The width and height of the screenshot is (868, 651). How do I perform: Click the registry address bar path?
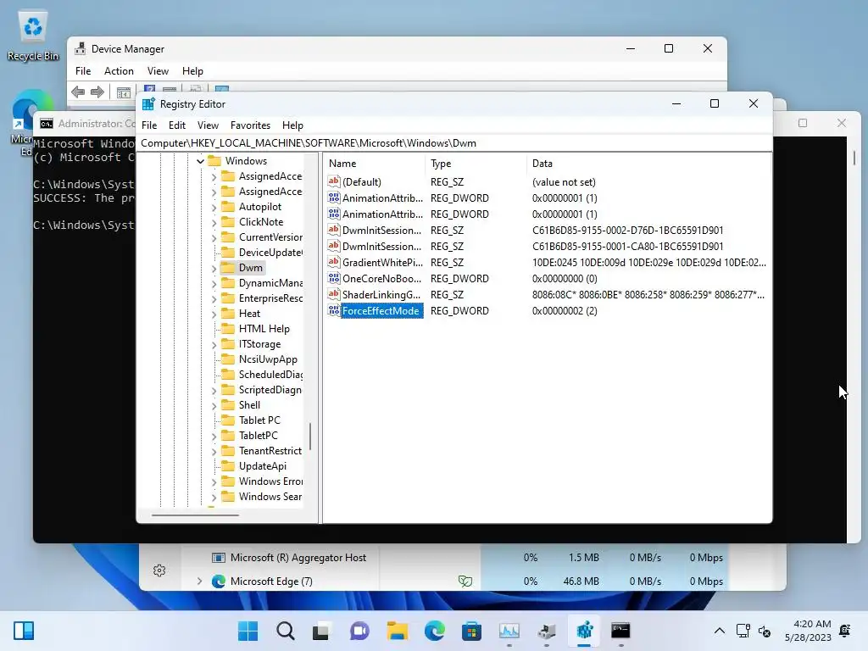[x=454, y=143]
